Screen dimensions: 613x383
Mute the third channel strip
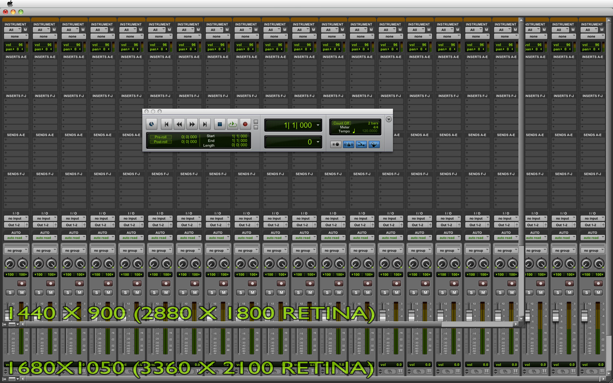(x=80, y=293)
